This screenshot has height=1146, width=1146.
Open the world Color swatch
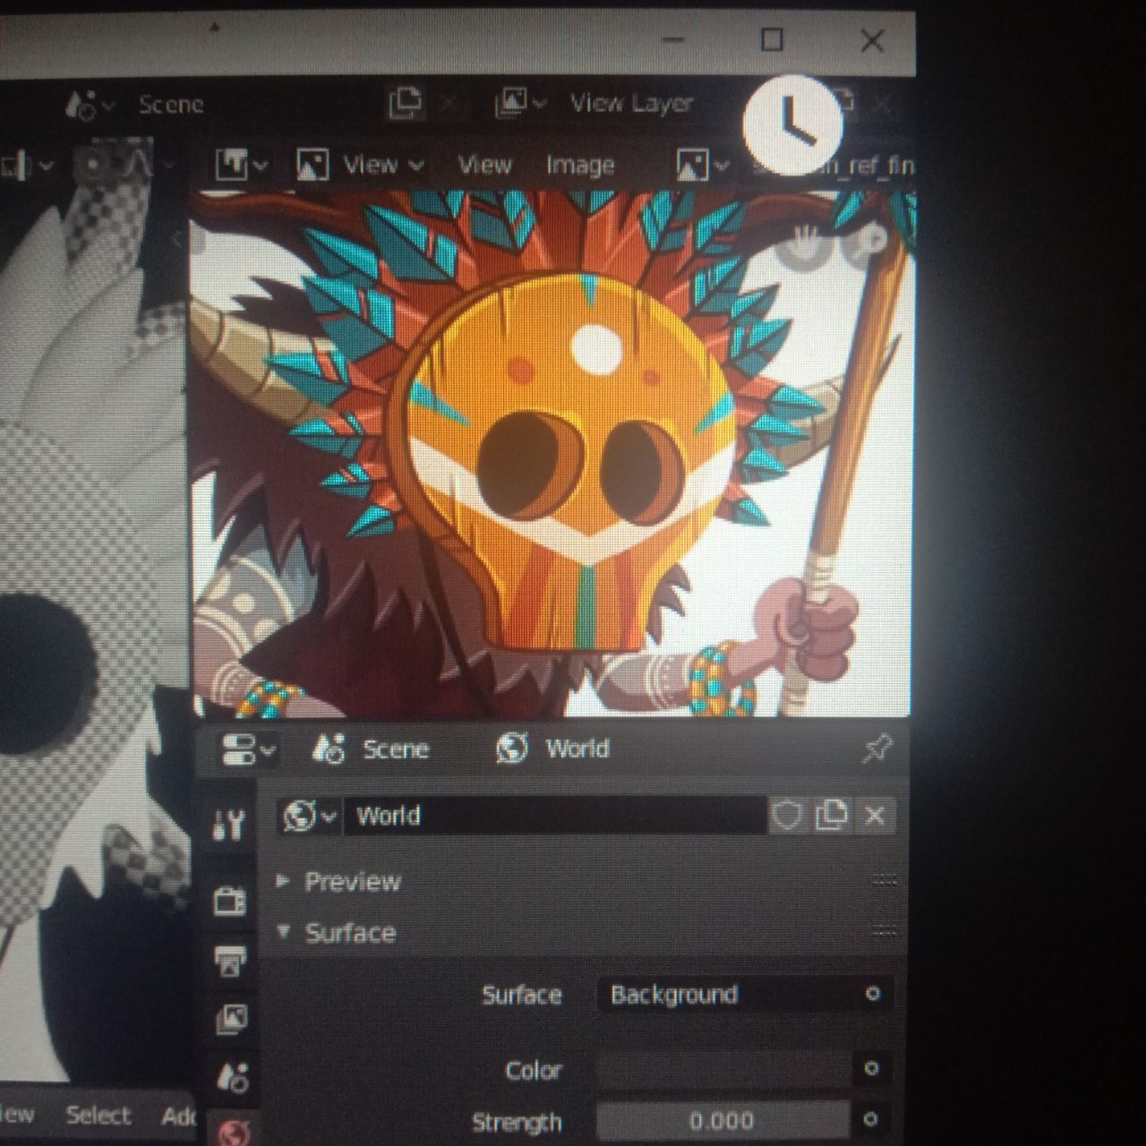point(723,1070)
